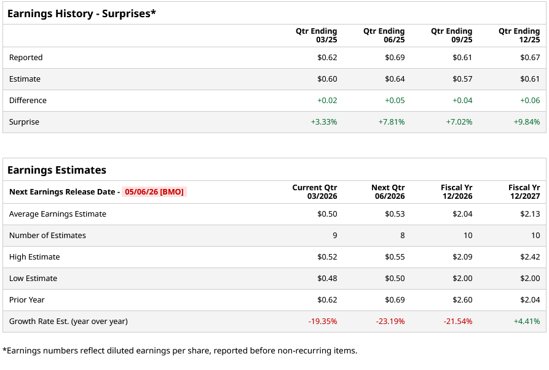Click the Fiscal Yr 12/2027 column header
Screen dimensions: 549x370
click(x=524, y=191)
